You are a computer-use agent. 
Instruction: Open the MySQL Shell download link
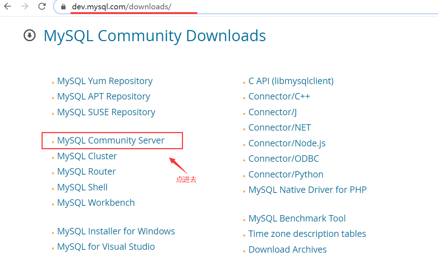pyautogui.click(x=82, y=187)
